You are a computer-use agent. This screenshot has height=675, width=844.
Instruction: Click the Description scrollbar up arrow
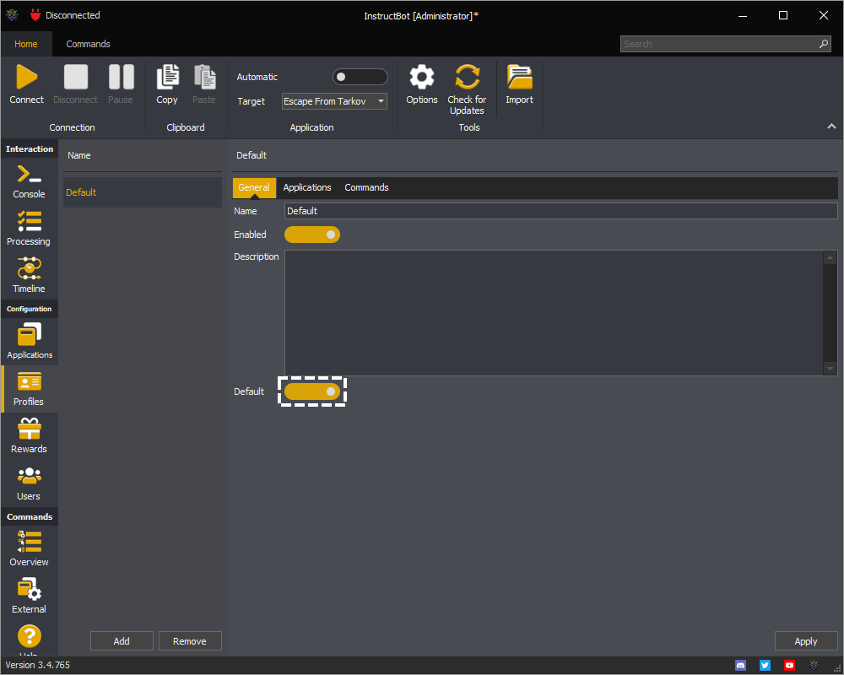830,257
